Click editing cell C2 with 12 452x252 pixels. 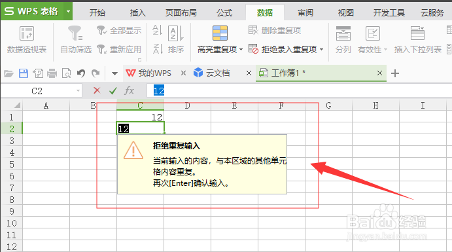(141, 128)
